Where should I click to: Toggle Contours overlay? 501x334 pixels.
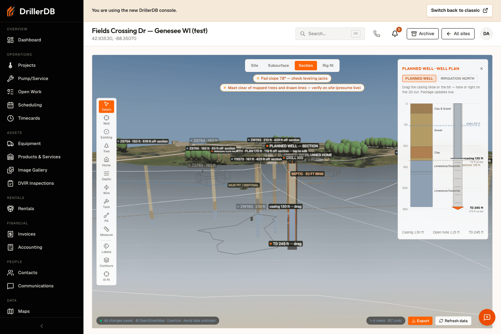coord(106,262)
